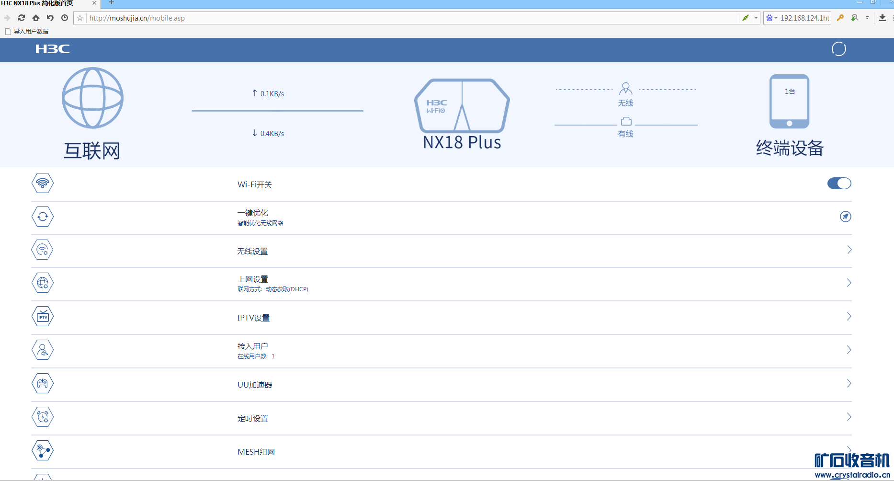Click the 终端设备 label
The width and height of the screenshot is (894, 481).
pyautogui.click(x=790, y=148)
